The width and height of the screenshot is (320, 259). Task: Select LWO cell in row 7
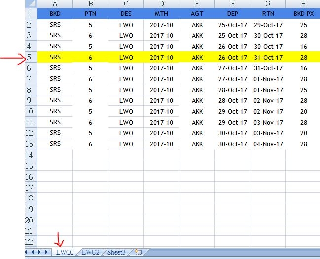click(x=126, y=79)
